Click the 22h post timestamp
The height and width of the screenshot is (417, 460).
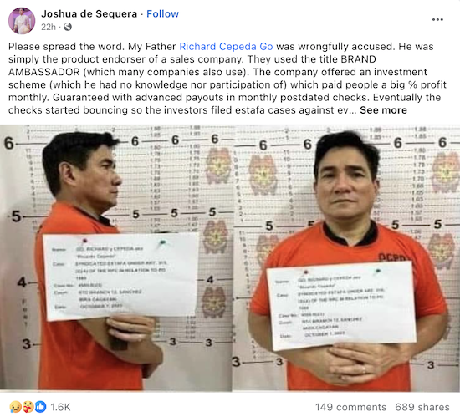tap(49, 27)
